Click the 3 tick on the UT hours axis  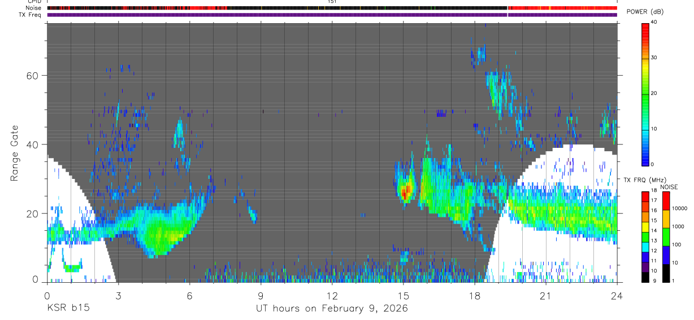click(x=118, y=296)
